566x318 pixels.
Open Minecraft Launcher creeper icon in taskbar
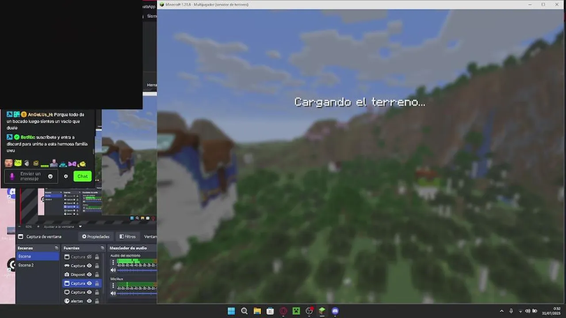pos(296,311)
